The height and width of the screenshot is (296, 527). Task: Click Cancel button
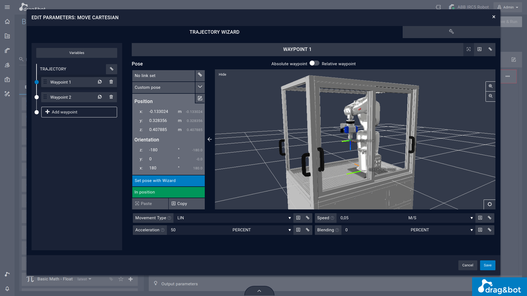(x=467, y=265)
